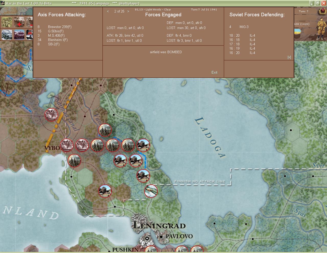Click the LENINGRAD city label
The height and width of the screenshot is (253, 327).
[159, 225]
